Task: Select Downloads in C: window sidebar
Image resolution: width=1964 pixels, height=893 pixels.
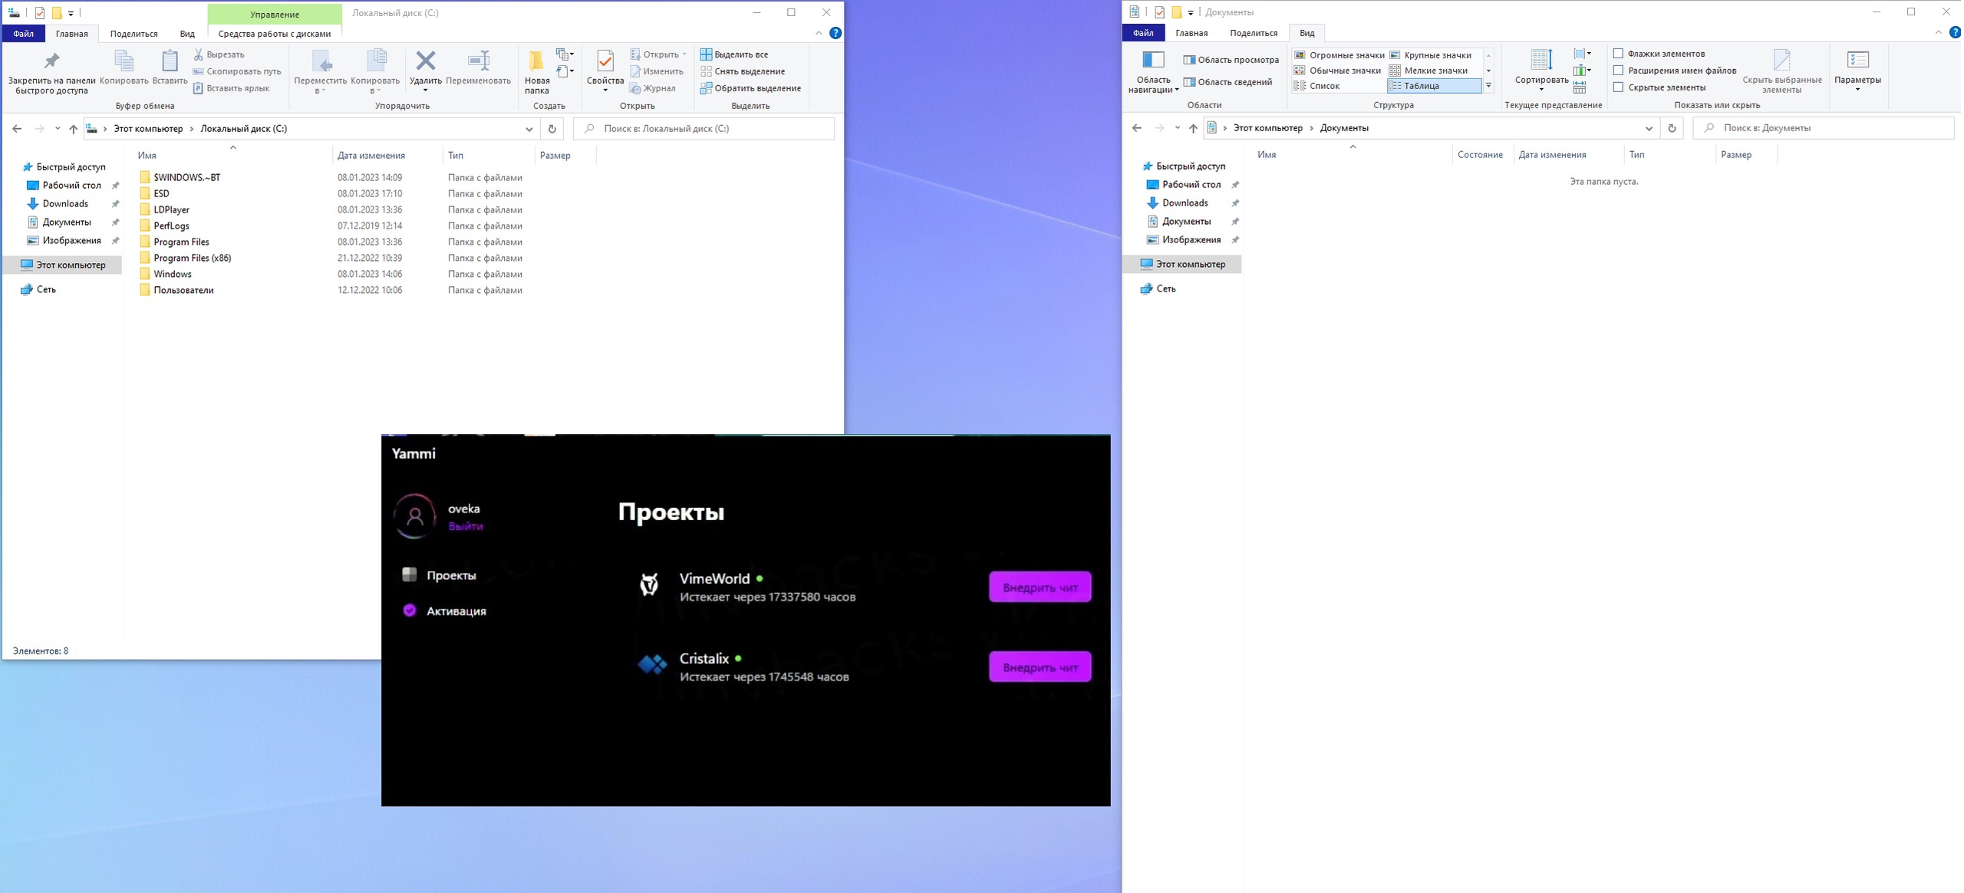Action: point(65,203)
